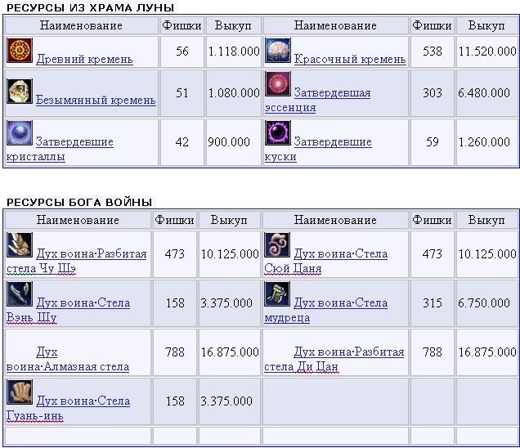Click the Стела Вэнь Шу icon
Viewport: 520px width, 448px height.
20,294
